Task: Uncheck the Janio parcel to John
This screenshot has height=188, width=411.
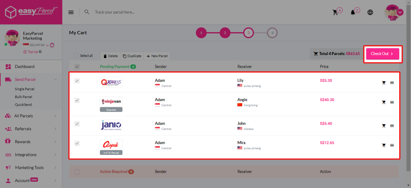Action: pos(77,124)
